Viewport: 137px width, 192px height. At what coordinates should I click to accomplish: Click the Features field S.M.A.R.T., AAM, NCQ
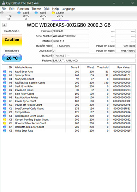(x=94, y=61)
